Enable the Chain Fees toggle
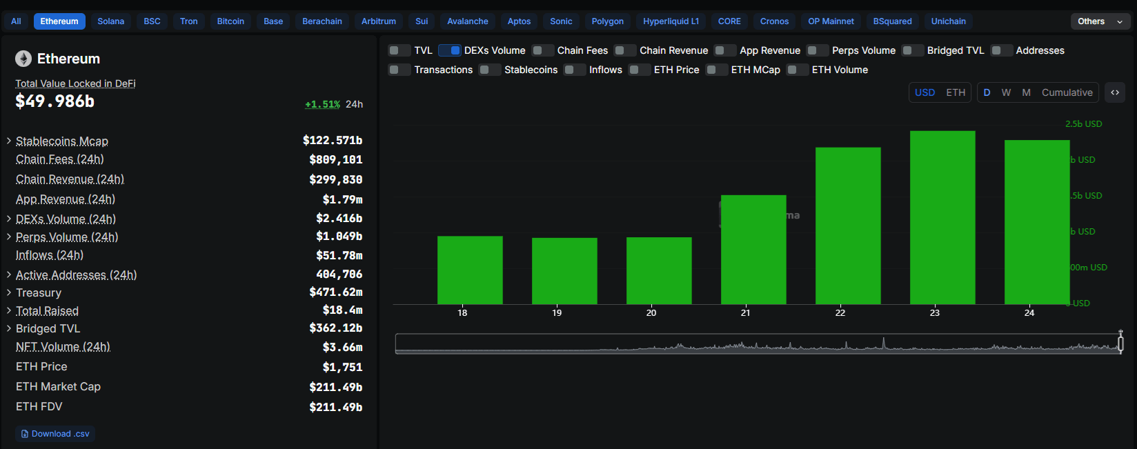Viewport: 1137px width, 449px height. pyautogui.click(x=543, y=50)
